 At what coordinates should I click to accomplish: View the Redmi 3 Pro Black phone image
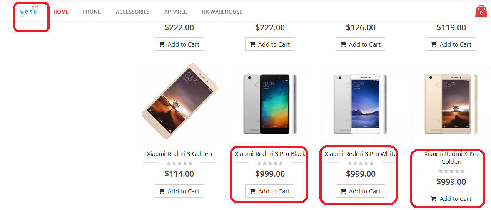pyautogui.click(x=270, y=104)
